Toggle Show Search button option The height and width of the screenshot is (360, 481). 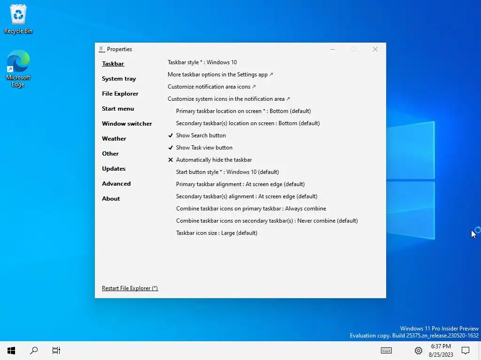click(x=197, y=135)
